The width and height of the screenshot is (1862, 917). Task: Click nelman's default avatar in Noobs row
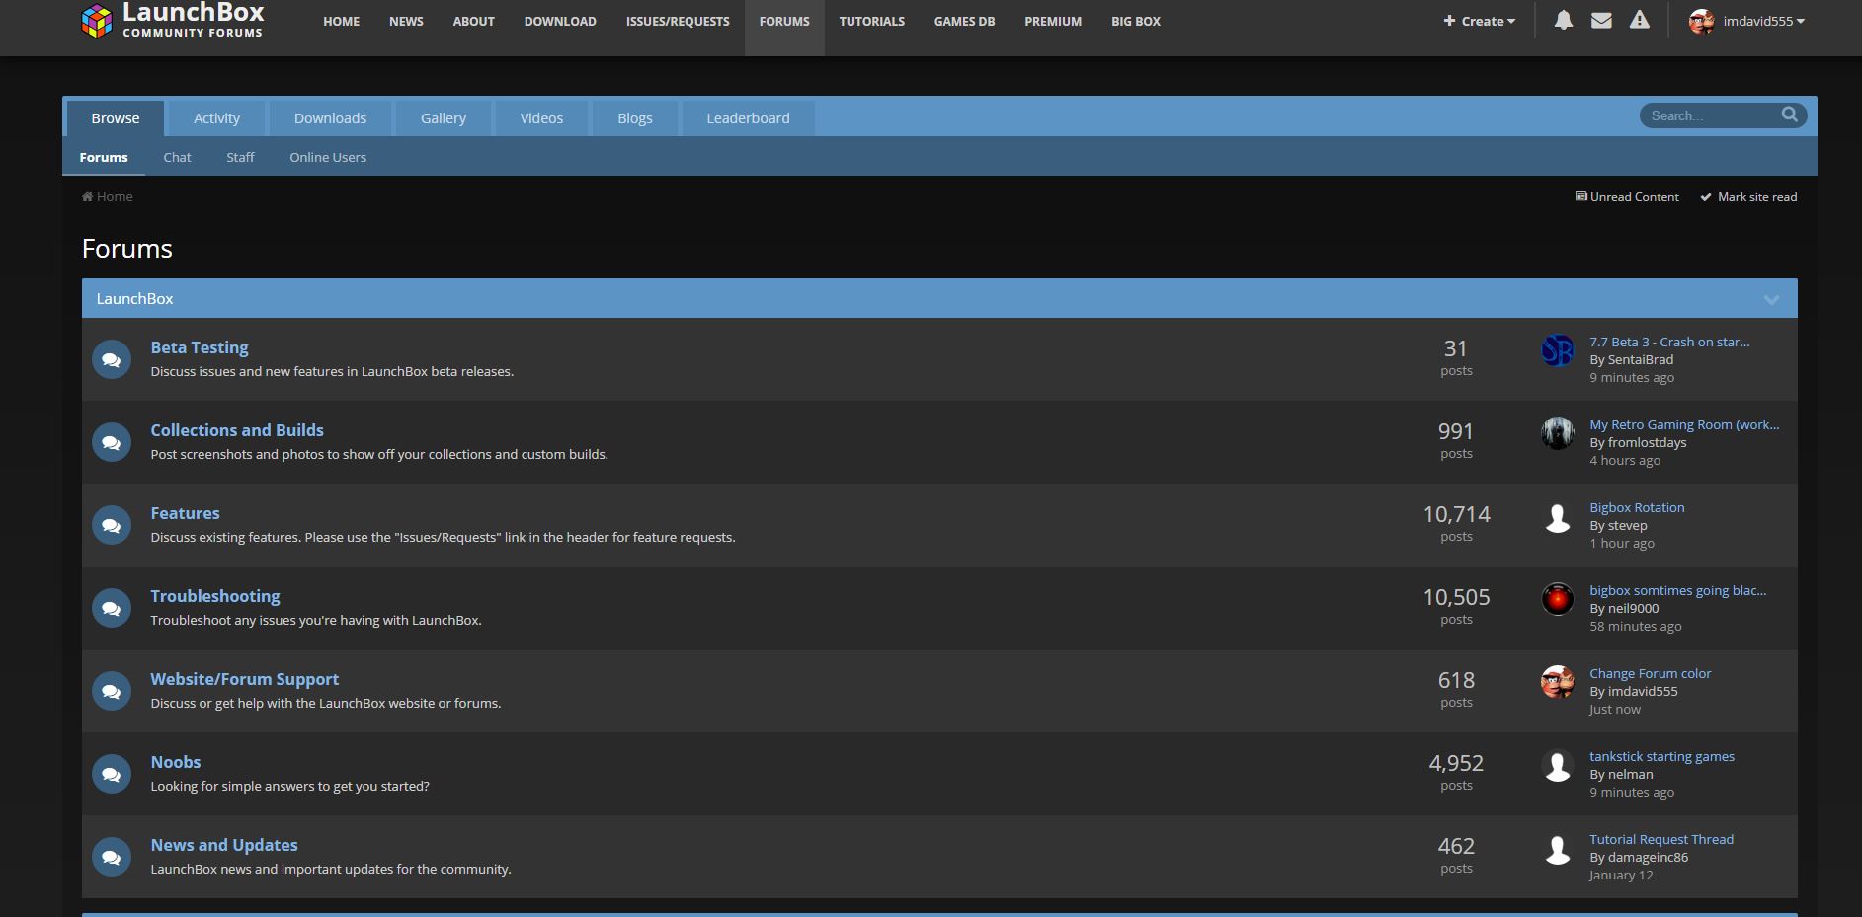[1557, 765]
